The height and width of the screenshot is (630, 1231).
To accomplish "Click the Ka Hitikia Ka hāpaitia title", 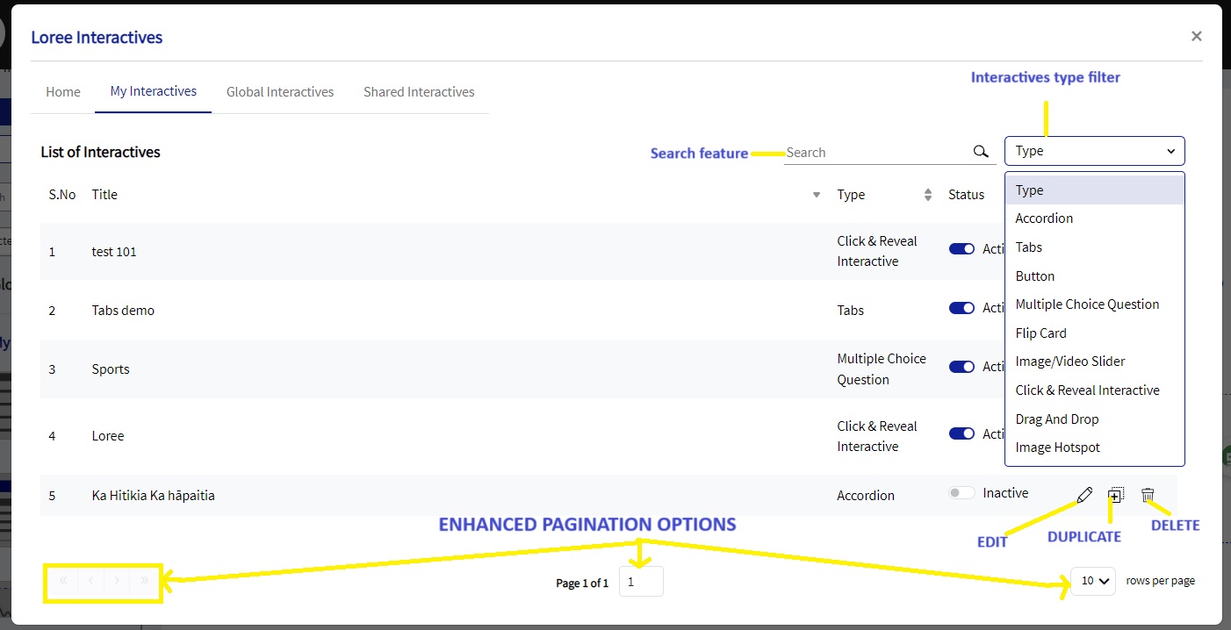I will click(x=154, y=496).
